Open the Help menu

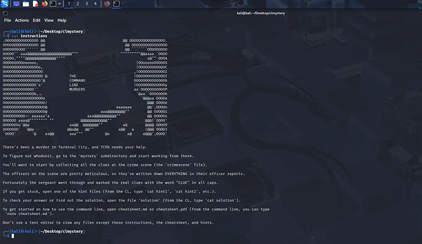[62, 20]
